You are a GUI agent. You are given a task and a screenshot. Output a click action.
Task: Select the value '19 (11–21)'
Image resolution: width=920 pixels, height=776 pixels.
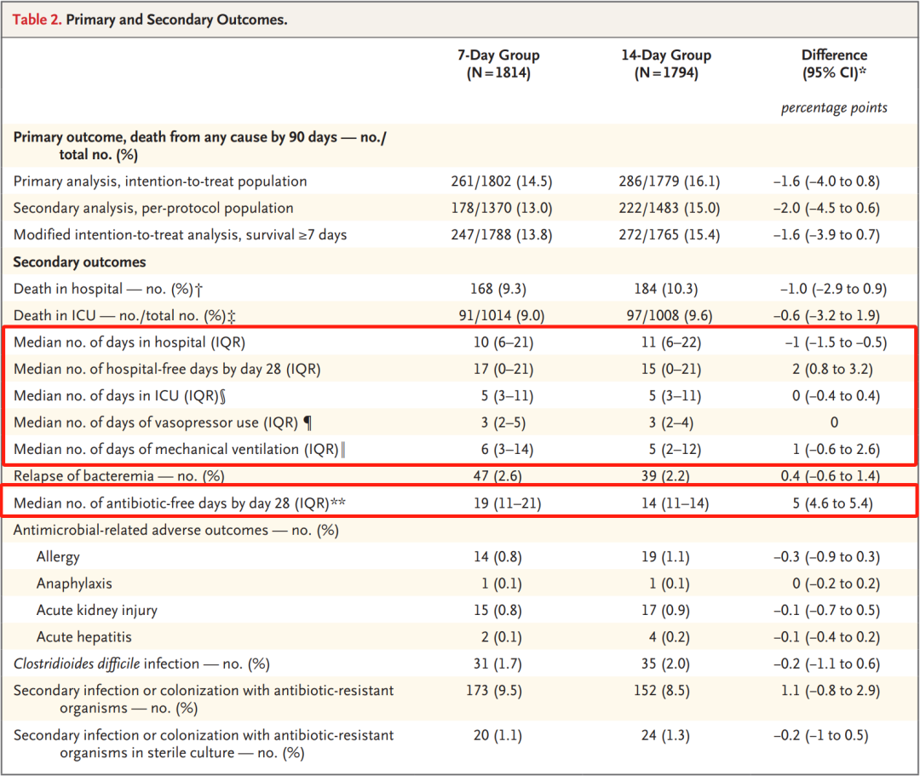coord(507,503)
